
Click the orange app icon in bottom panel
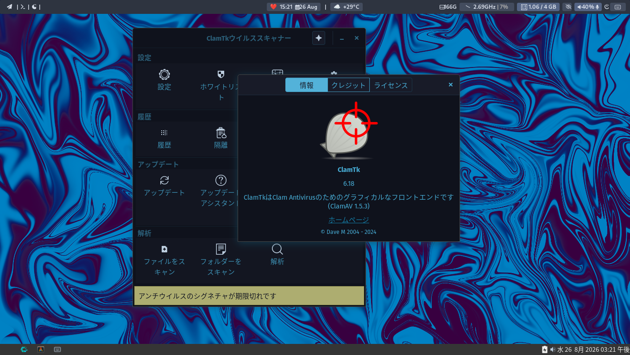click(41, 349)
